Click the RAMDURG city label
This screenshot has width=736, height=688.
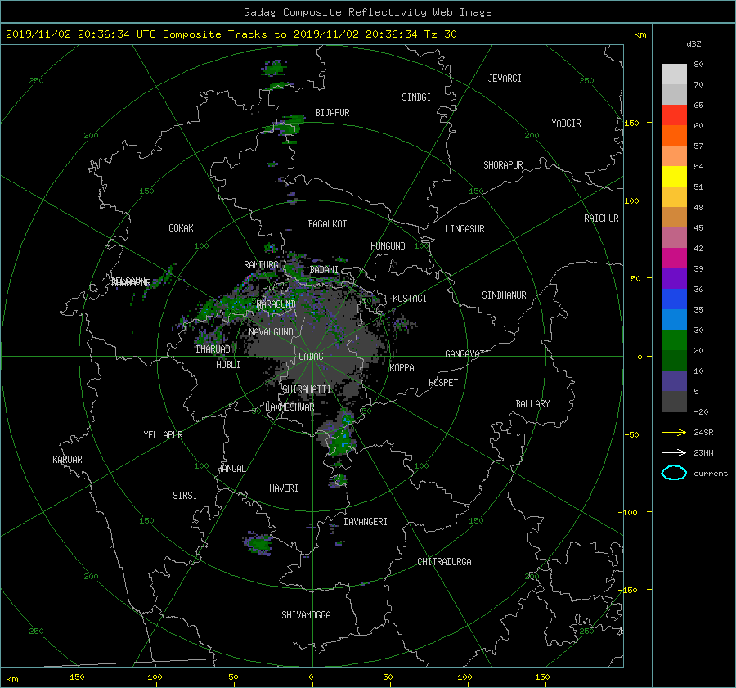(261, 265)
